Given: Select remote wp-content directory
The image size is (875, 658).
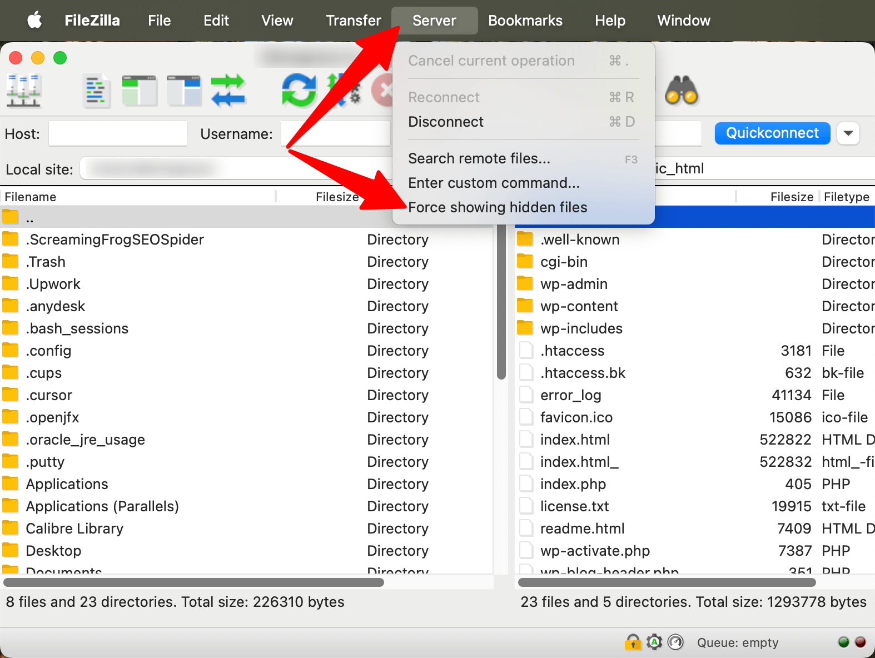Looking at the screenshot, I should pyautogui.click(x=695, y=306).
